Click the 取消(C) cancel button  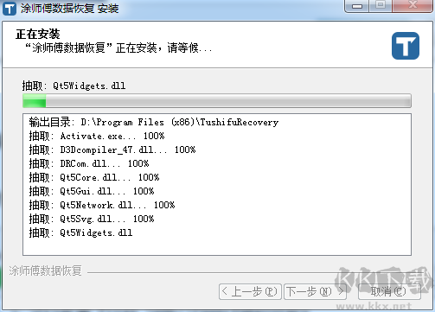click(x=389, y=291)
